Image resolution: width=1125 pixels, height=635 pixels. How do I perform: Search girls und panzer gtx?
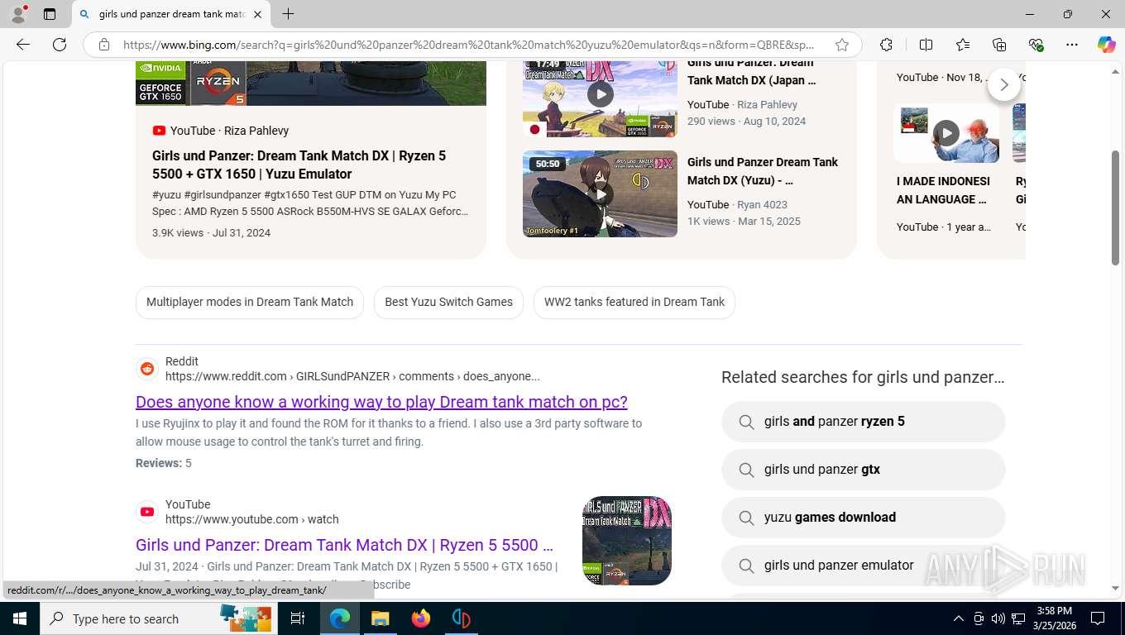pyautogui.click(x=863, y=470)
